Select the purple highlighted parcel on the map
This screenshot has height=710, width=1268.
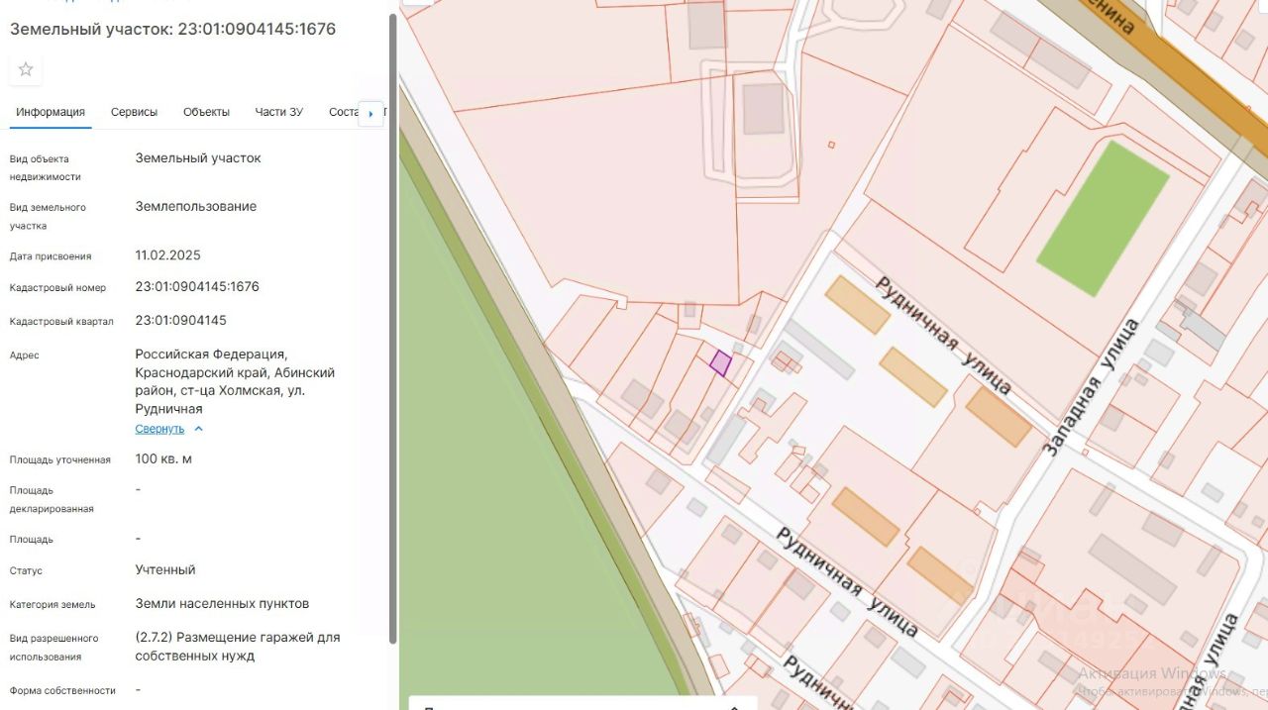720,362
